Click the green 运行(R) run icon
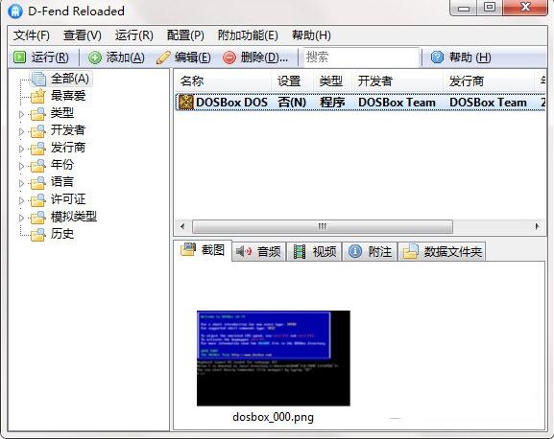 point(20,58)
